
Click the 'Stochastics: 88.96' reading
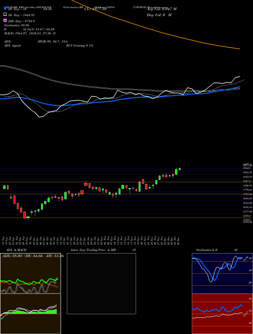click(16, 25)
